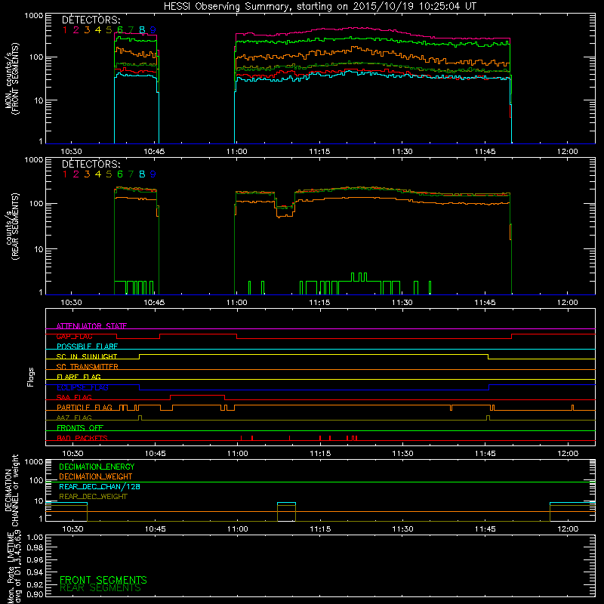Click the POSSIBLE_FLARE flag label
This screenshot has width=604, height=604.
pyautogui.click(x=87, y=347)
